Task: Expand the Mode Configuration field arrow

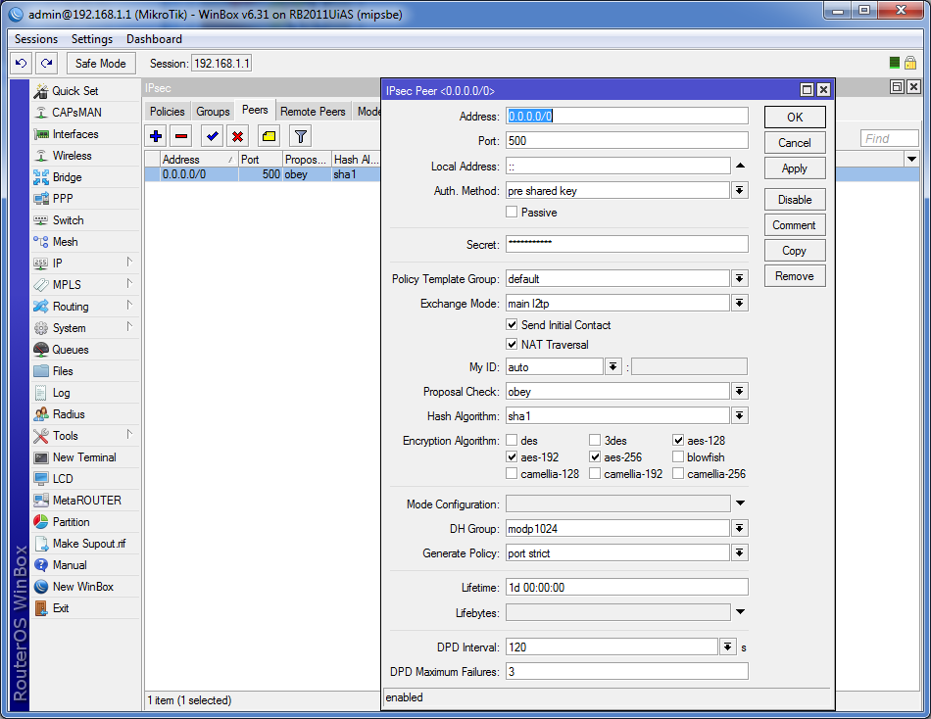Action: (741, 503)
